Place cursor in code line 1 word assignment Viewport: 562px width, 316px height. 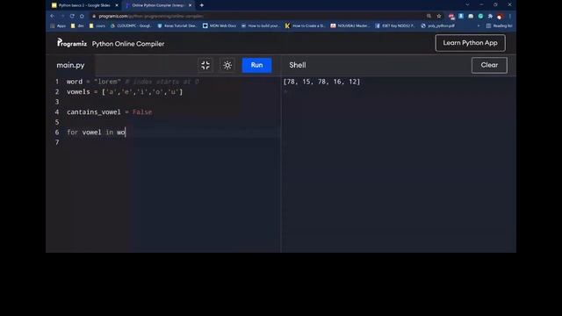(x=133, y=82)
